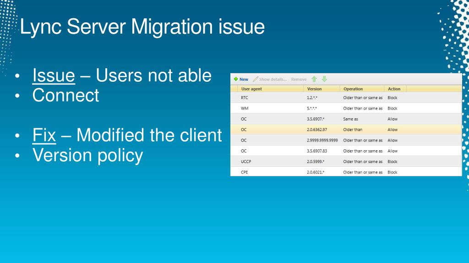Image resolution: width=469 pixels, height=263 pixels.
Task: Click version 5.*.*.* cell
Action: coord(312,109)
